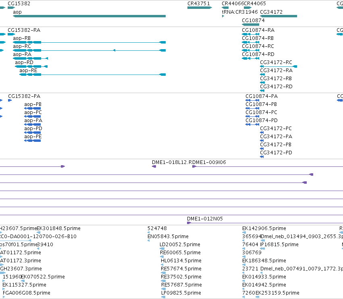Click the long aop gene bar in top track

point(89,16)
